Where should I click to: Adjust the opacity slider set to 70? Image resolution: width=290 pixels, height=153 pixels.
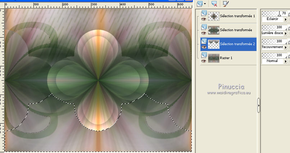tap(275, 14)
